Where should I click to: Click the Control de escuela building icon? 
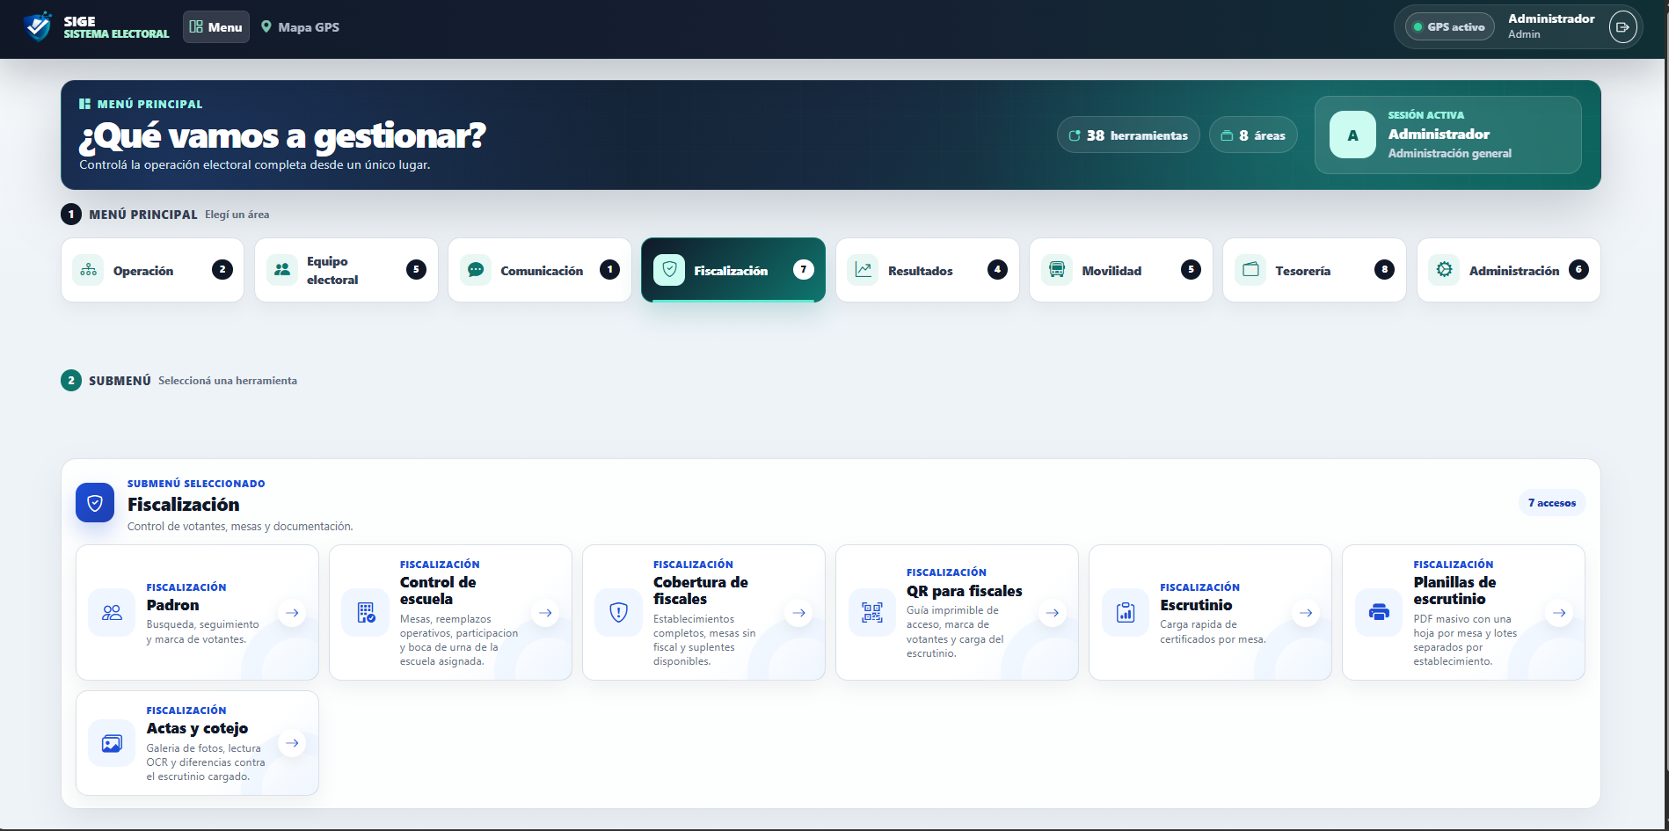(365, 612)
